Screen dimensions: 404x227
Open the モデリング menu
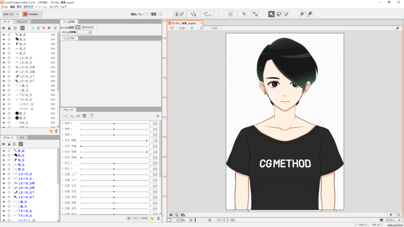coord(28,7)
